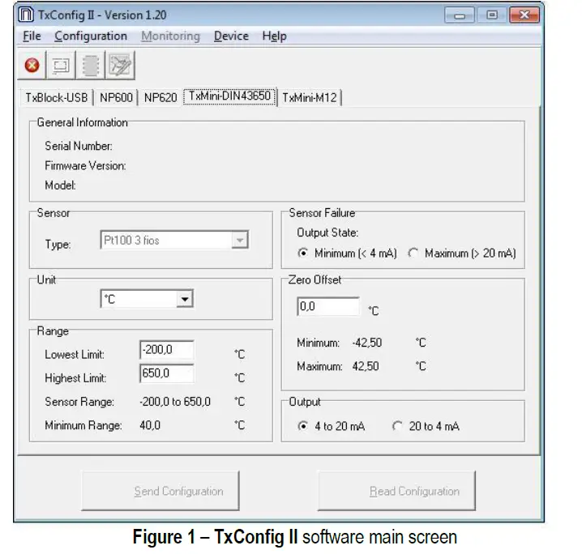Image resolution: width=582 pixels, height=554 pixels.
Task: Open the File menu
Action: [32, 36]
